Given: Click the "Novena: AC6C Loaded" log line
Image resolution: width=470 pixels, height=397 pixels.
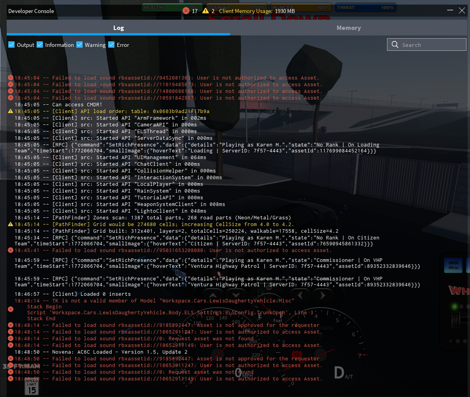Looking at the screenshot, I should tap(101, 352).
